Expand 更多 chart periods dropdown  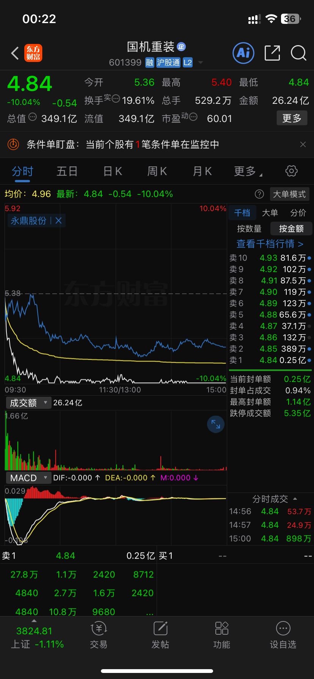tap(248, 171)
